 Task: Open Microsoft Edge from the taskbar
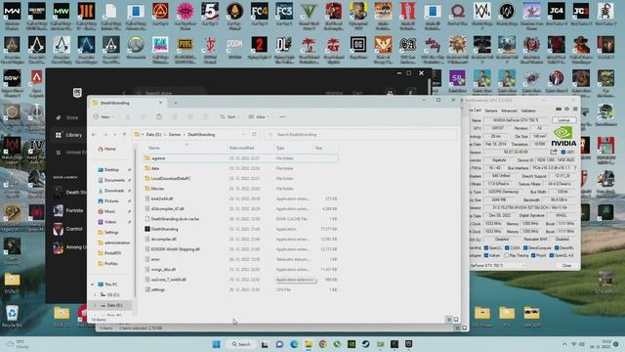(x=294, y=344)
